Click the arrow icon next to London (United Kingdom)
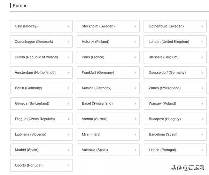This screenshot has width=209, height=175. pyautogui.click(x=202, y=42)
